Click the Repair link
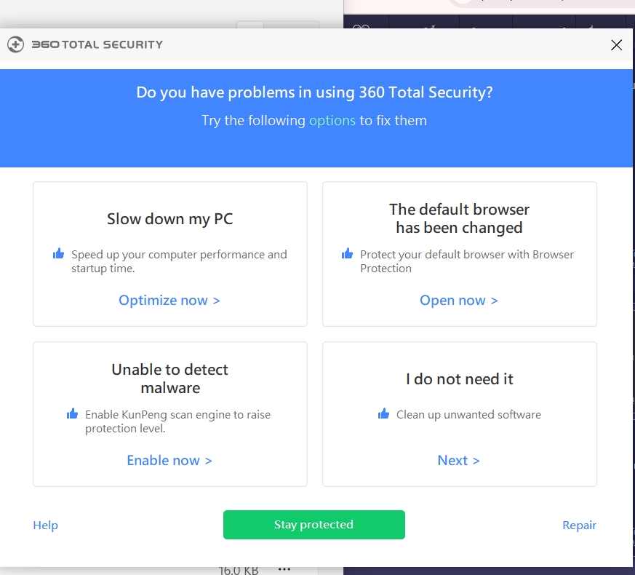The image size is (635, 575). tap(579, 526)
